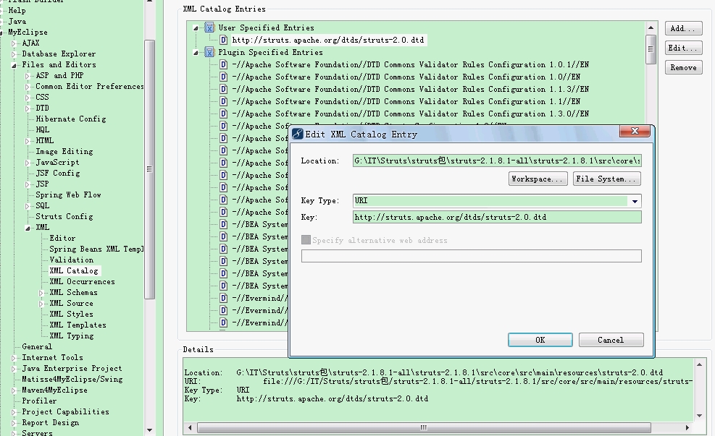715x436 pixels.
Task: Collapse Files and Editors node
Action: click(14, 65)
